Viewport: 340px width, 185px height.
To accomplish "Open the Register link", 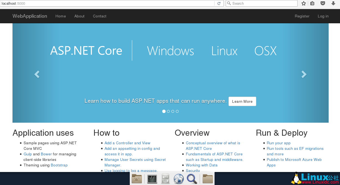I will [302, 16].
